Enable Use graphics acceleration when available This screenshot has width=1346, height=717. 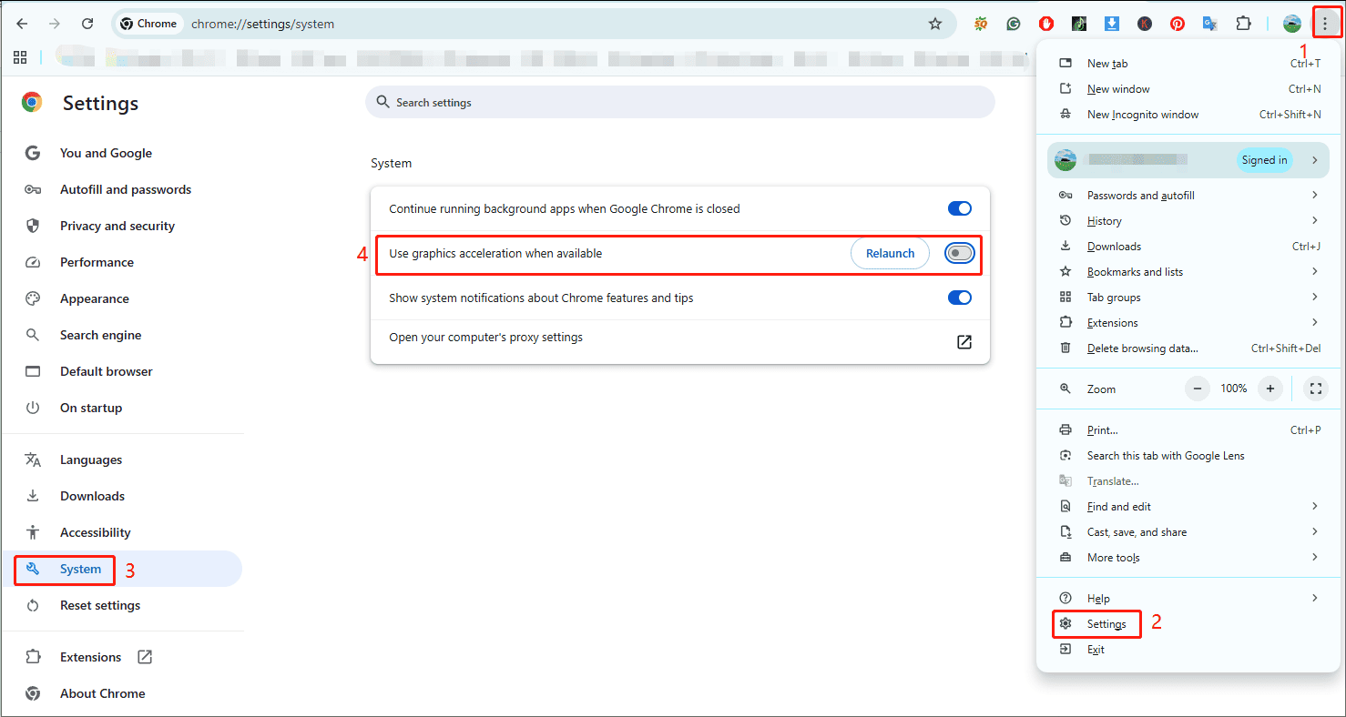tap(959, 253)
